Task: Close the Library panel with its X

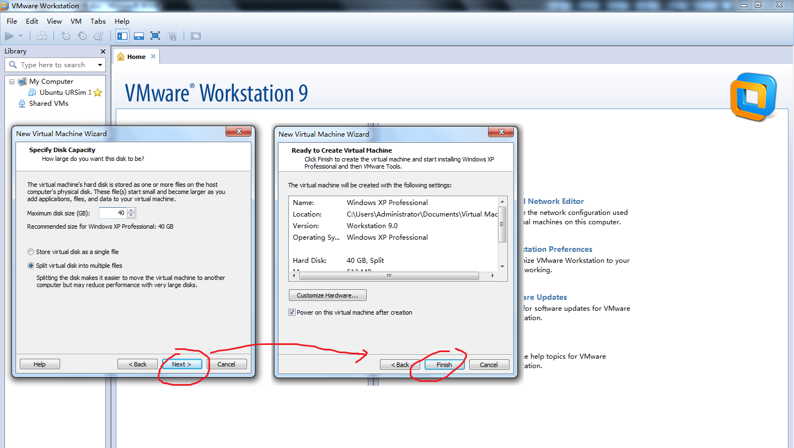Action: click(103, 51)
